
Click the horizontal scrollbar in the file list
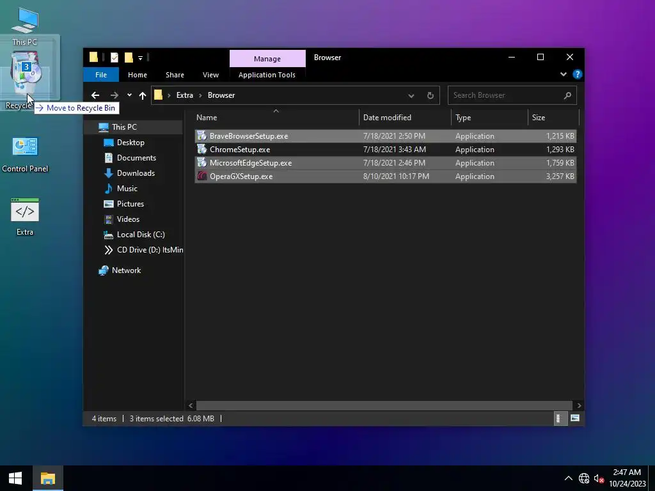coord(384,405)
